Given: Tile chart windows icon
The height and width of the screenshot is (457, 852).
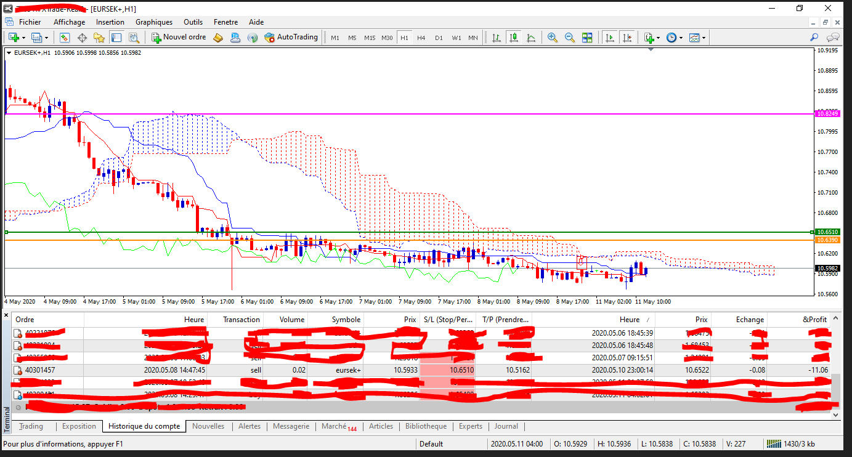Looking at the screenshot, I should pyautogui.click(x=587, y=38).
